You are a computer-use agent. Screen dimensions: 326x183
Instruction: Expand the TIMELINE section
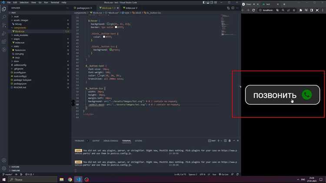point(16,170)
